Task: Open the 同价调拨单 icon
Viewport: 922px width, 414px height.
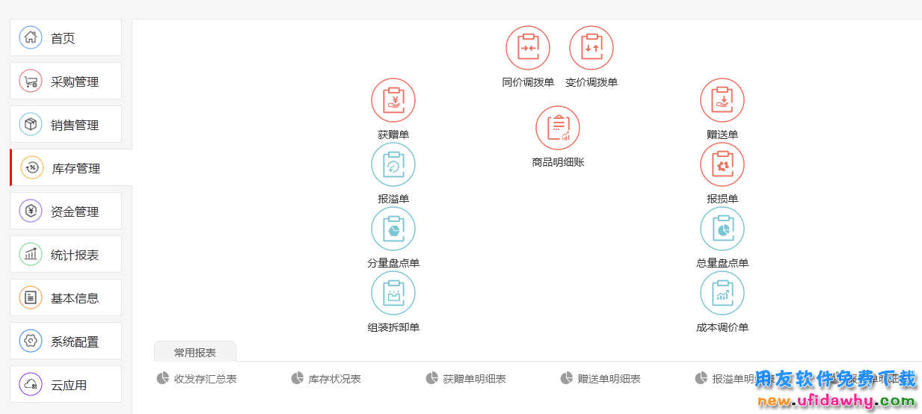Action: [x=528, y=48]
